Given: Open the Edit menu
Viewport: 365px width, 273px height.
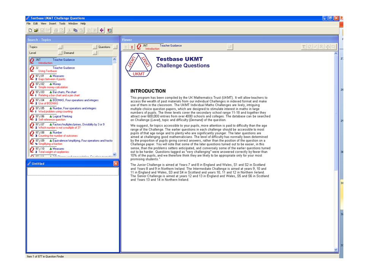Looking at the screenshot, I should tap(35, 24).
